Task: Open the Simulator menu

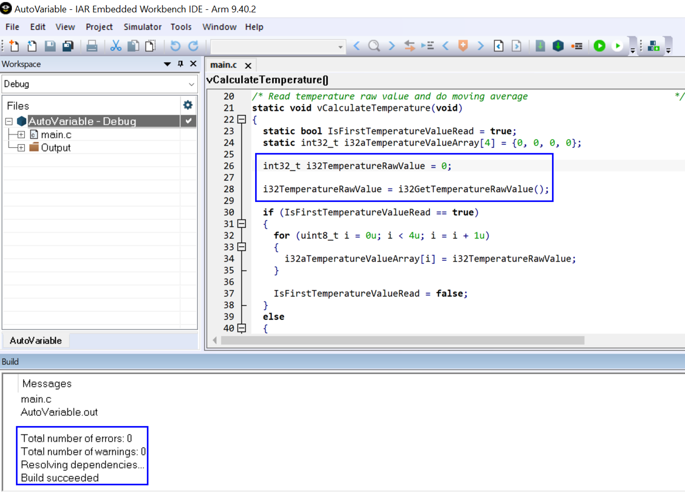Action: 142,27
